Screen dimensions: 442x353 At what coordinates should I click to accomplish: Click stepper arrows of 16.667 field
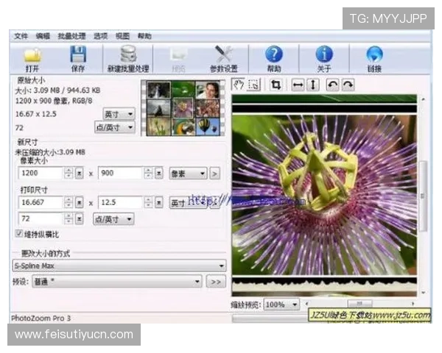pos(69,202)
